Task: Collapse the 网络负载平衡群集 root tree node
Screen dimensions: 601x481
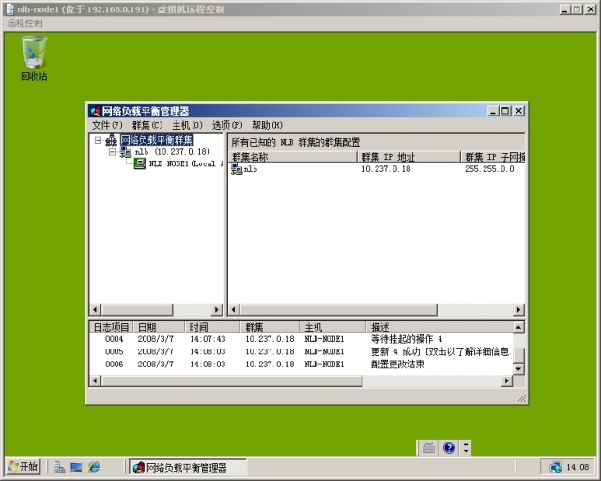Action: tap(98, 141)
